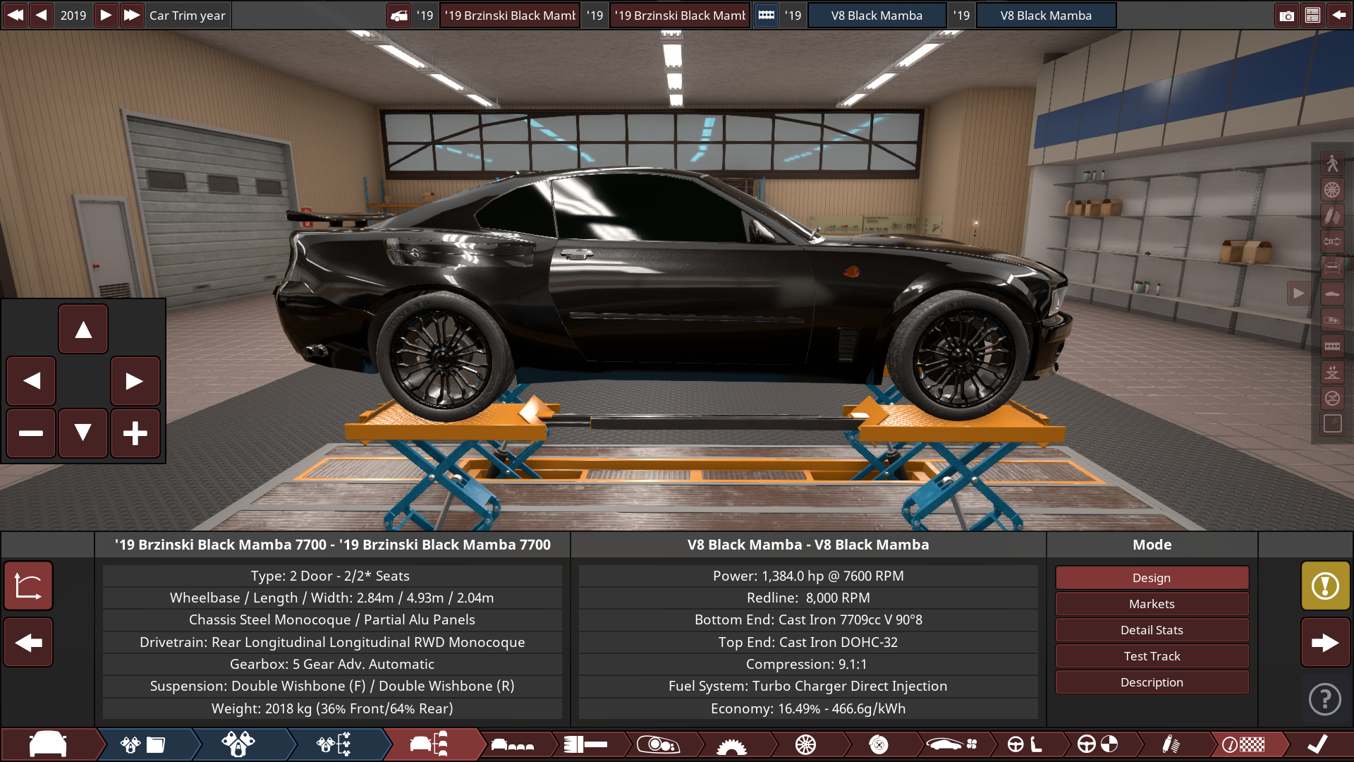Toggle wheel visibility icon in side panel
Viewport: 1354px width, 762px height.
[x=1332, y=189]
